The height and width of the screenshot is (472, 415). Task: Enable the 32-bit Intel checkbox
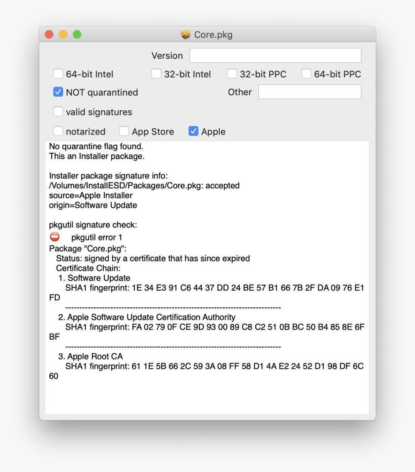coord(156,74)
